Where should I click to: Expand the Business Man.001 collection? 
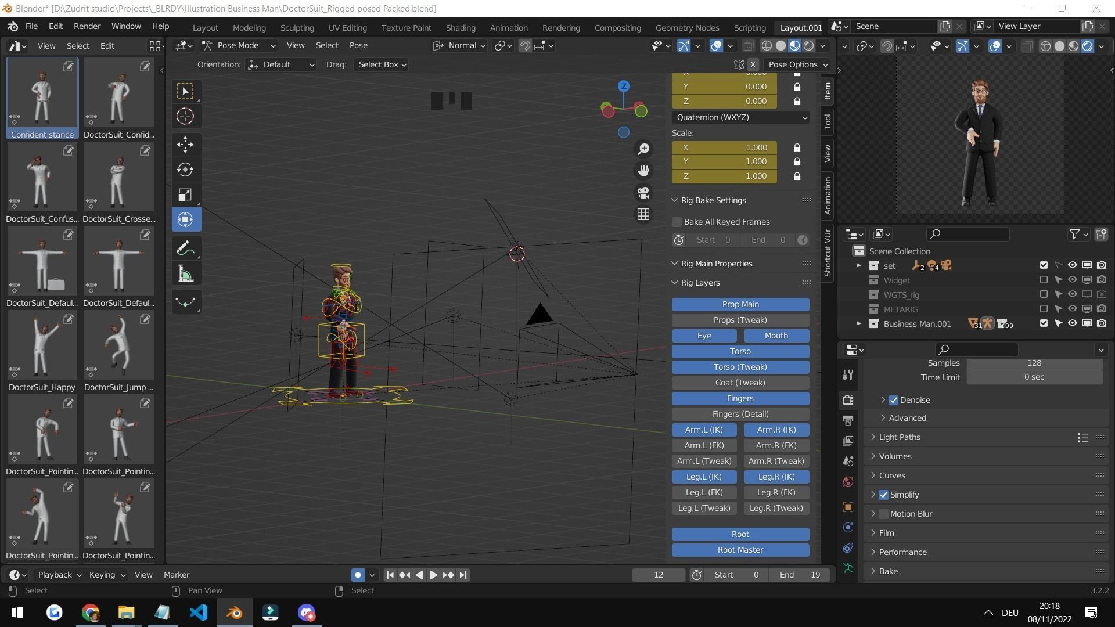(859, 323)
